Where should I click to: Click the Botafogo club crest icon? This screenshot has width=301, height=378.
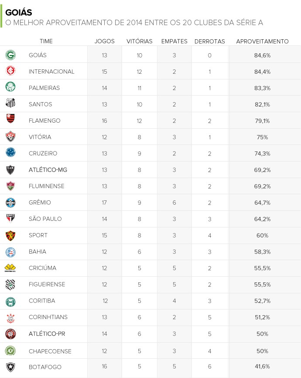tap(10, 367)
